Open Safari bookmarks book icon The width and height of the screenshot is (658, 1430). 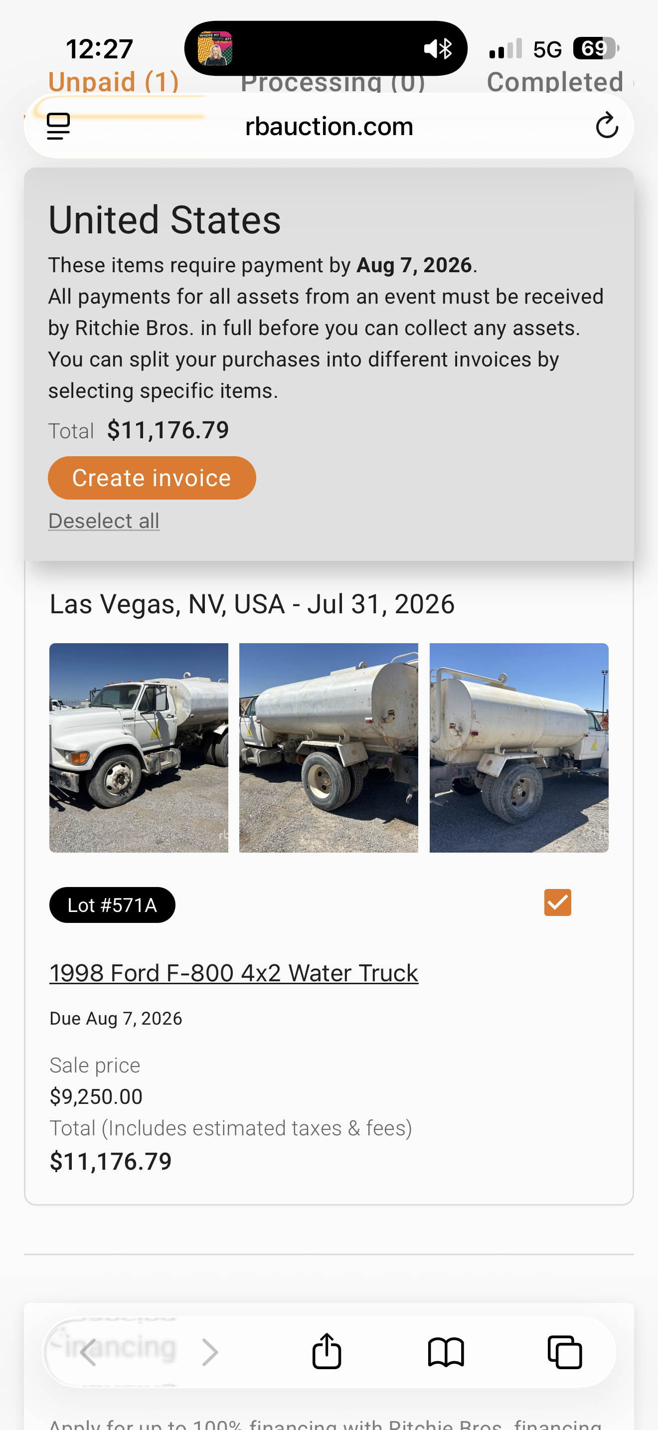click(446, 1352)
